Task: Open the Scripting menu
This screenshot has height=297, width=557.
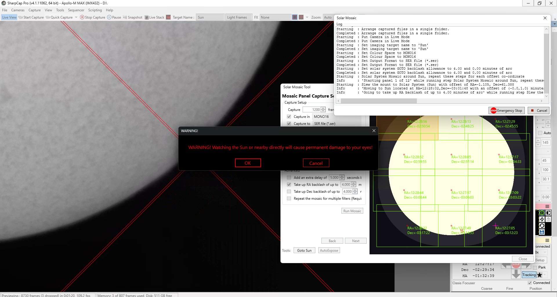Action: (95, 10)
